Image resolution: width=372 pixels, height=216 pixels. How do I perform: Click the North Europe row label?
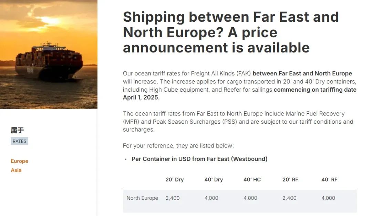(x=142, y=198)
